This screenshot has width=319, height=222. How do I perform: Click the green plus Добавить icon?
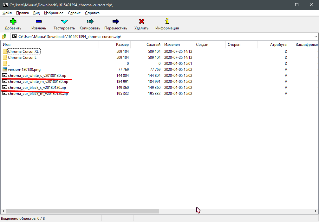13,21
